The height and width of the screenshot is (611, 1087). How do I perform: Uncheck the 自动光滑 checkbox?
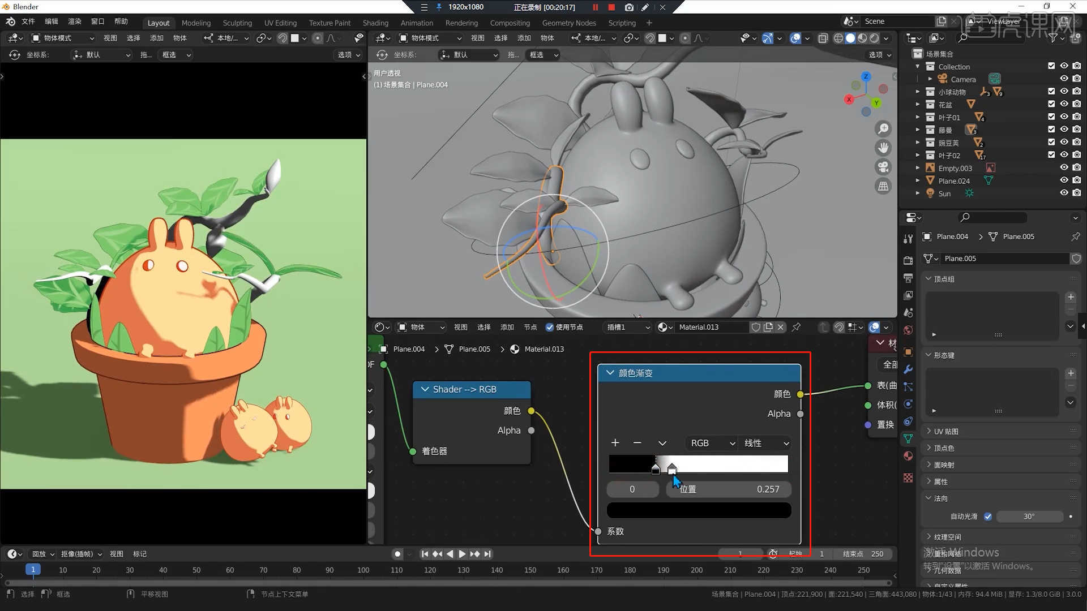[988, 517]
